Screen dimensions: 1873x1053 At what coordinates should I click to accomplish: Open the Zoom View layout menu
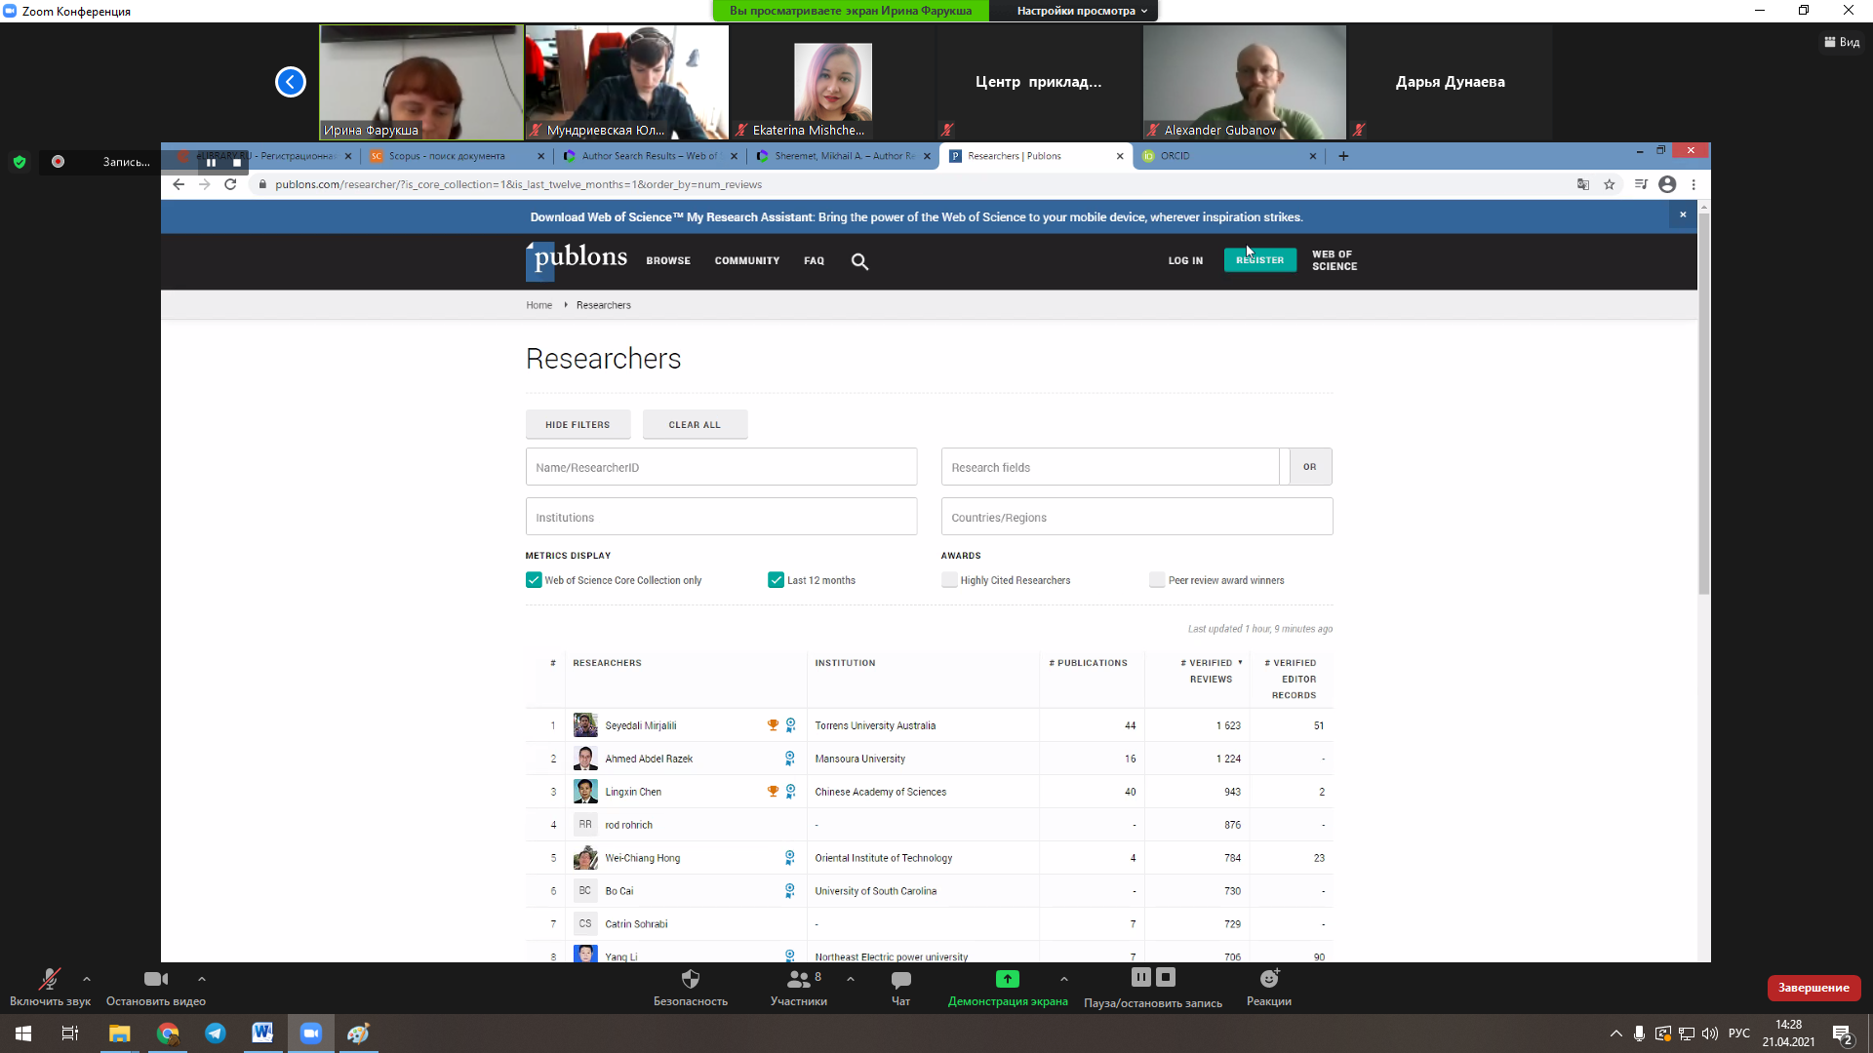coord(1842,42)
